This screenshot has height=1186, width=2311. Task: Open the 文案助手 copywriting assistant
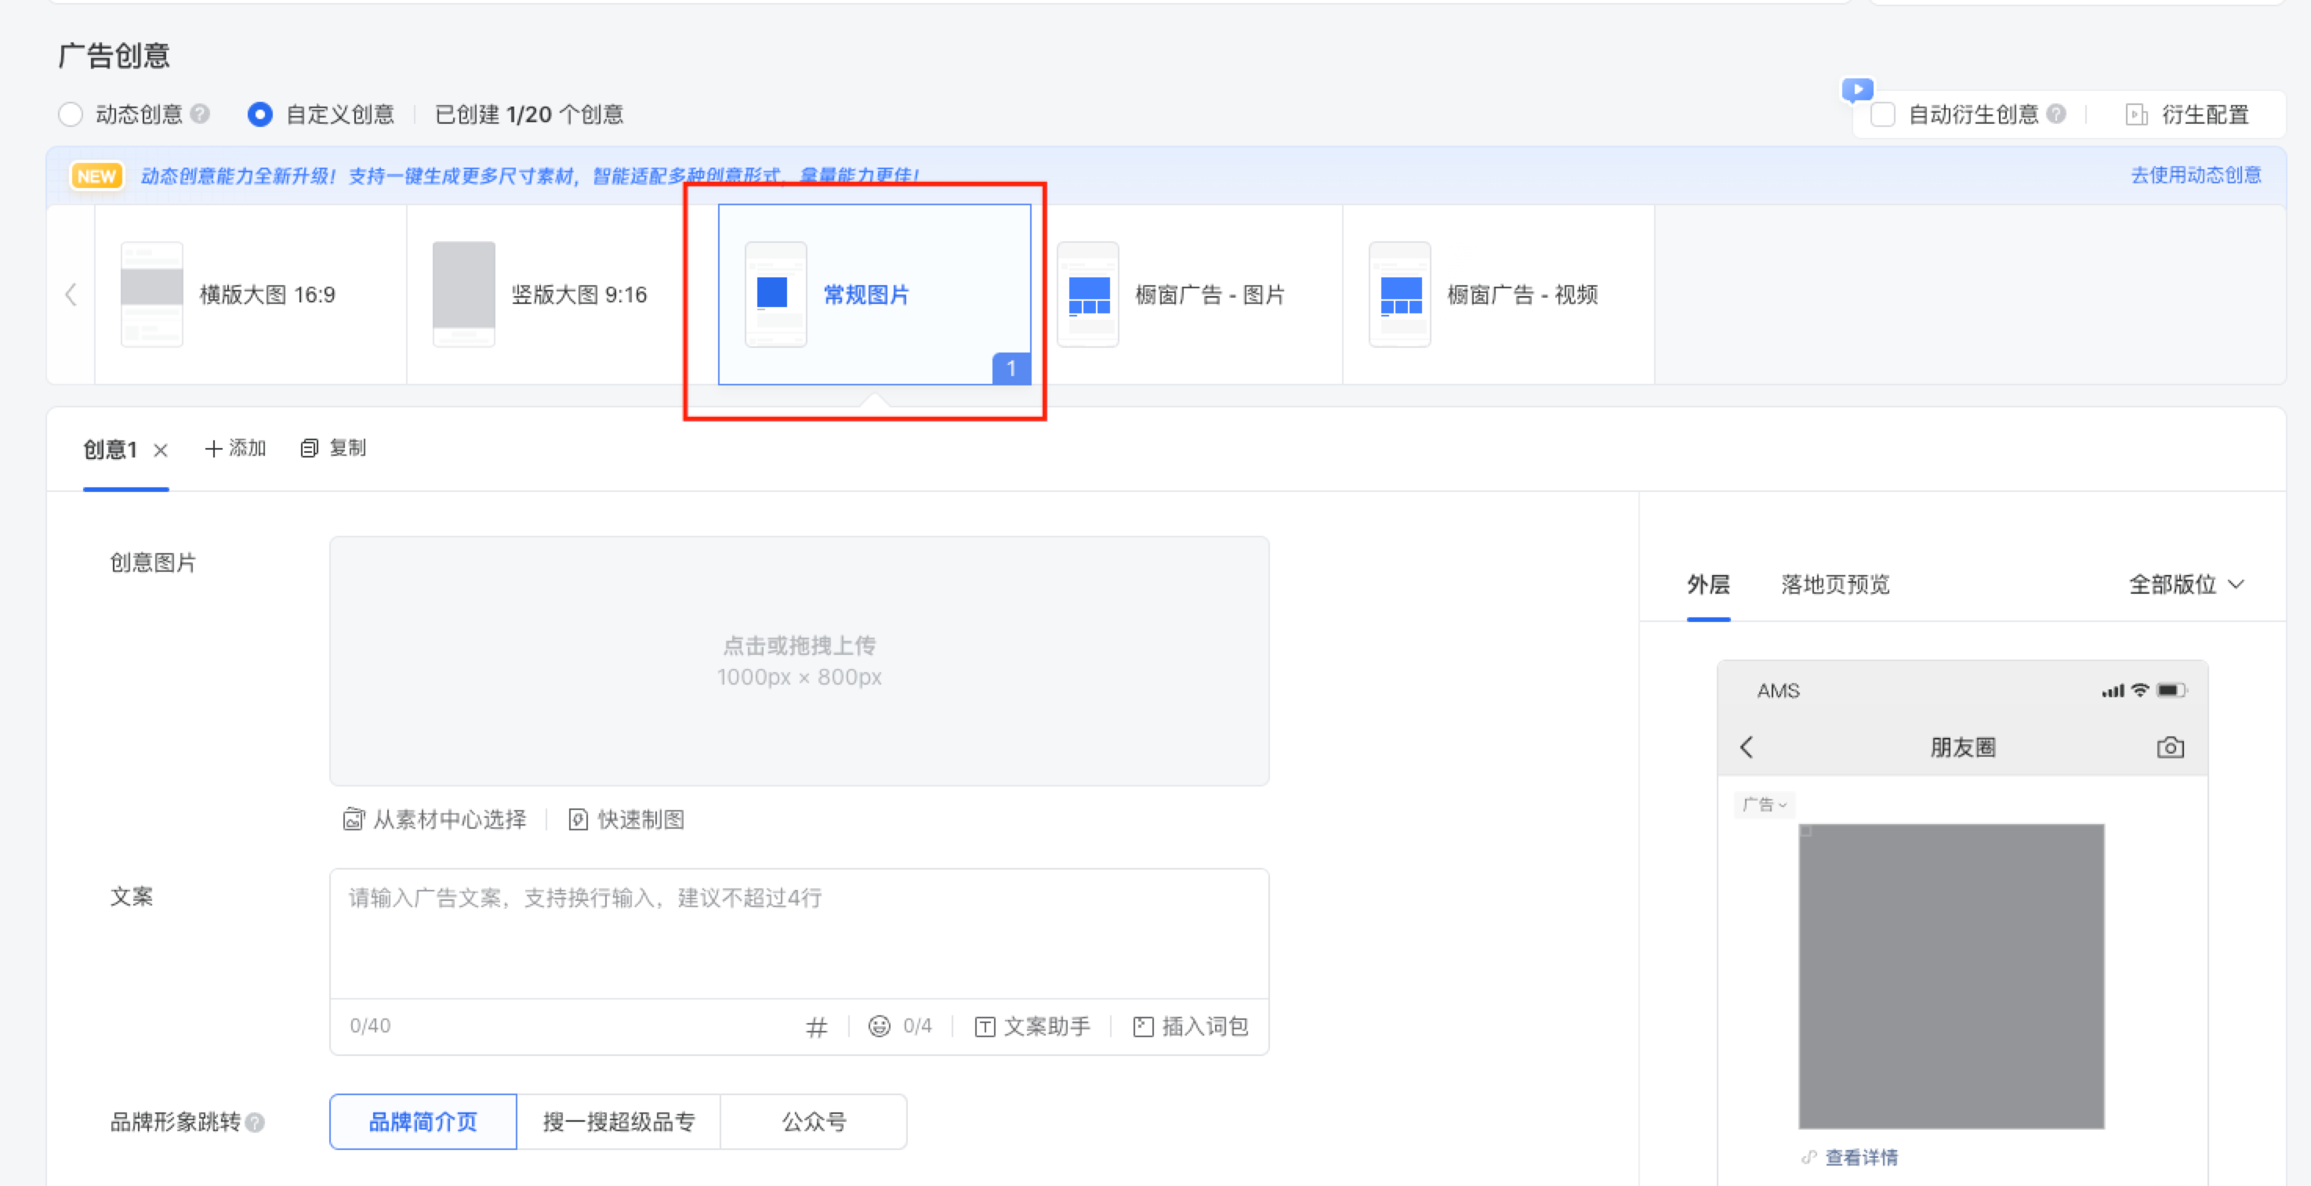(x=1032, y=1026)
